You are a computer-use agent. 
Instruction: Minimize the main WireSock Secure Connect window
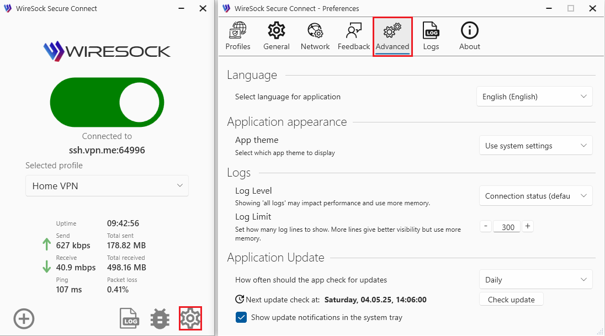[182, 8]
